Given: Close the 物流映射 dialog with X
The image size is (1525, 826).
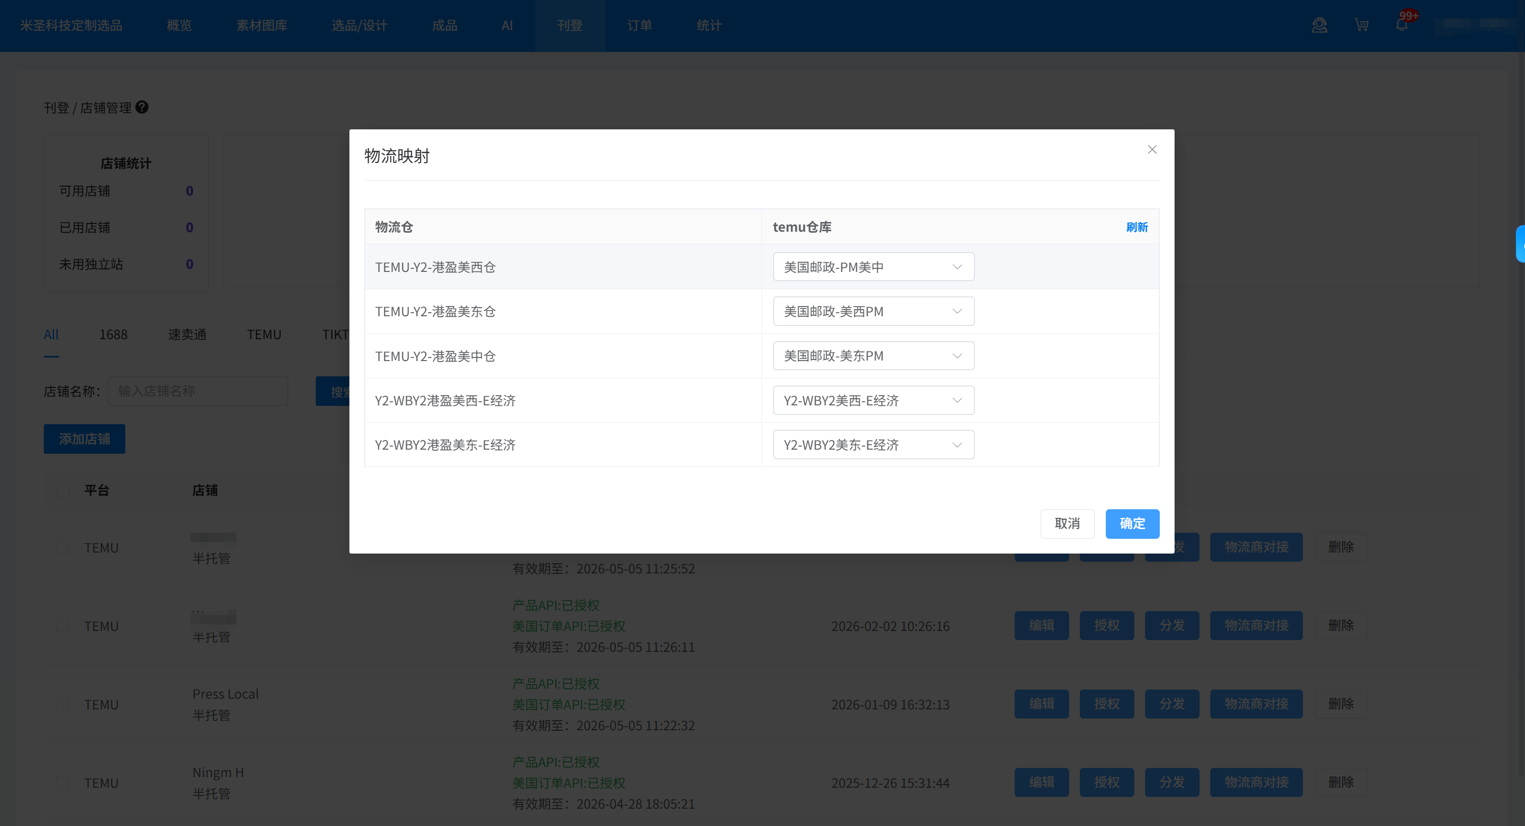Looking at the screenshot, I should [1152, 150].
